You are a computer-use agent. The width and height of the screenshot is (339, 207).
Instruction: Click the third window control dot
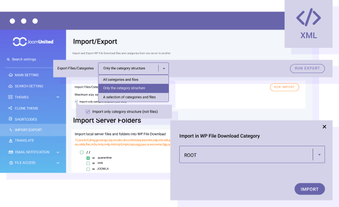coord(35,21)
